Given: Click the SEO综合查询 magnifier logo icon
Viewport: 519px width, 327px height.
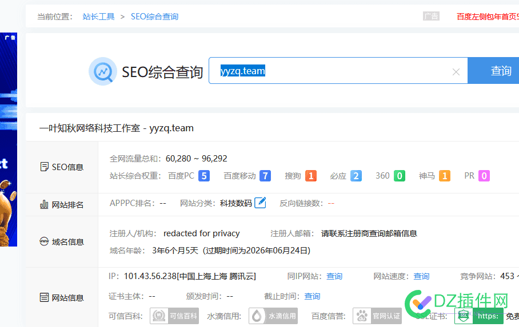Looking at the screenshot, I should pyautogui.click(x=103, y=71).
